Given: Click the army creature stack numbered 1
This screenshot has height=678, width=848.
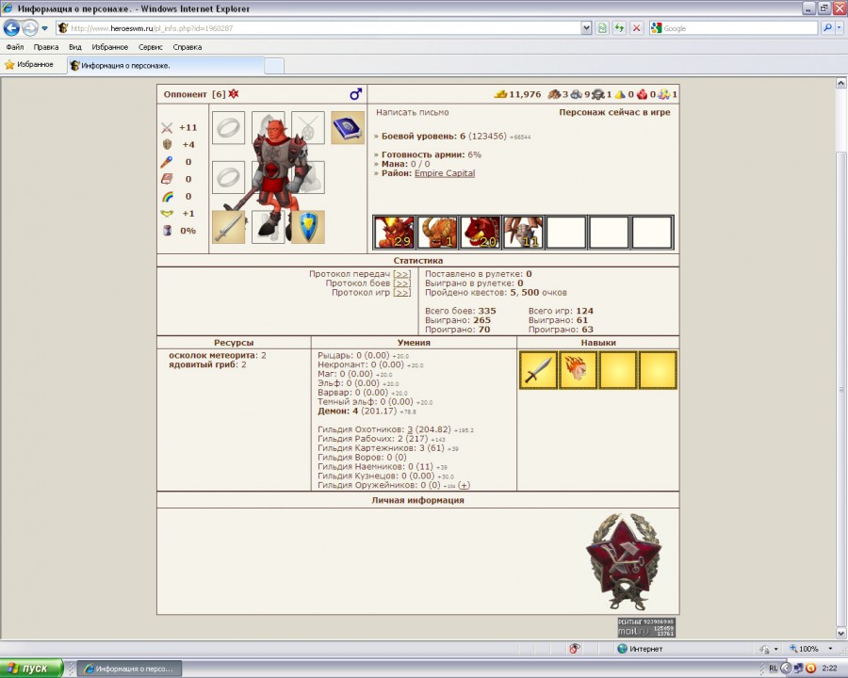Looking at the screenshot, I should click(x=437, y=233).
